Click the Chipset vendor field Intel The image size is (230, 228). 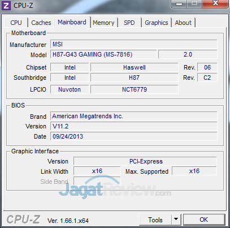pos(70,67)
